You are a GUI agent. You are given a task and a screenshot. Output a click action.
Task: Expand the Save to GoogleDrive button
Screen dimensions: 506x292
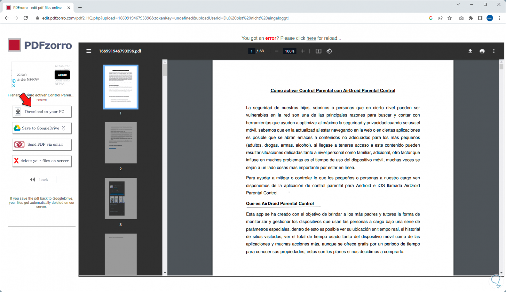63,128
